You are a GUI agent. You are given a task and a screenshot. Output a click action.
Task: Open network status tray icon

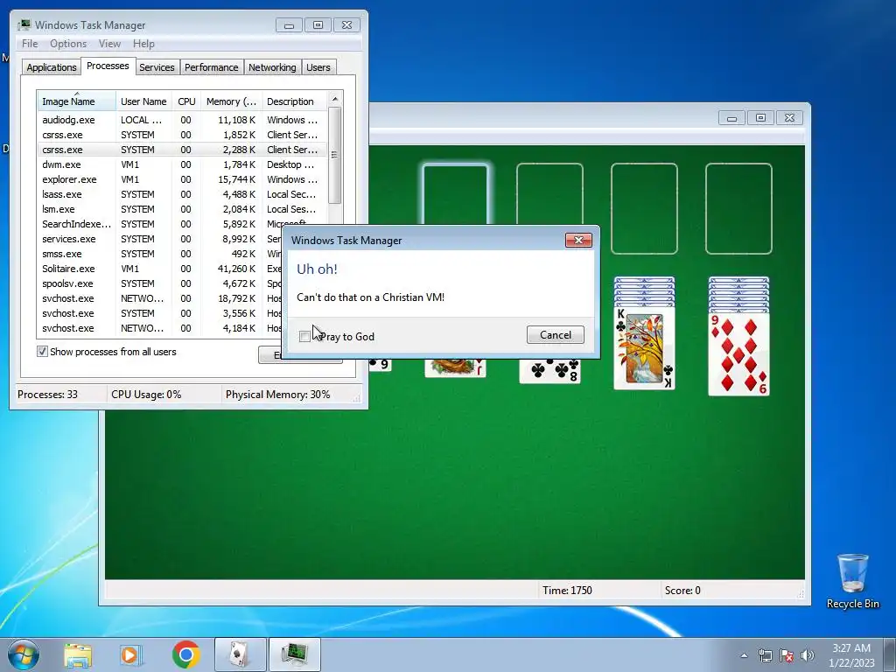click(765, 655)
